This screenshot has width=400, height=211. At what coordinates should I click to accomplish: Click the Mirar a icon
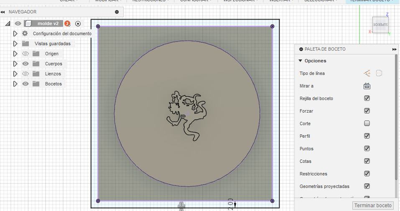[x=367, y=86]
